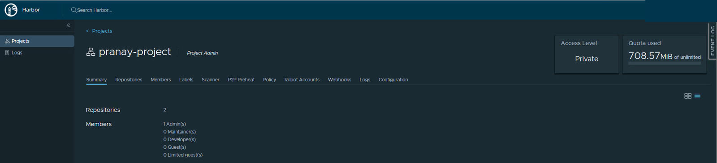Click the Harbor lighthouse logo
Screen dimensions: 717x163
click(x=11, y=10)
